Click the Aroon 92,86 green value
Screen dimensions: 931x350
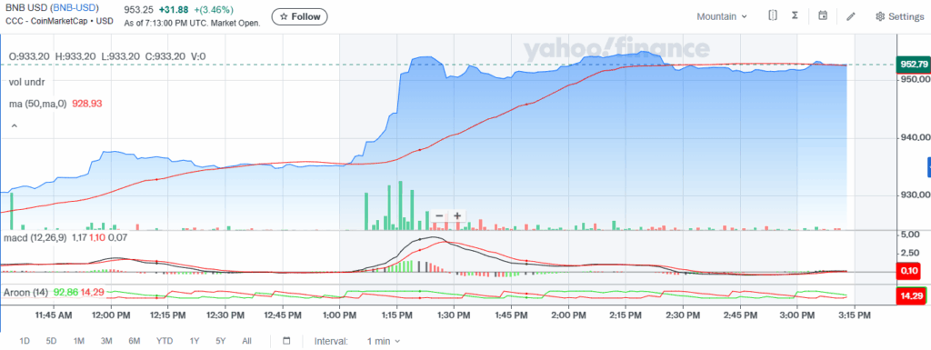click(65, 293)
